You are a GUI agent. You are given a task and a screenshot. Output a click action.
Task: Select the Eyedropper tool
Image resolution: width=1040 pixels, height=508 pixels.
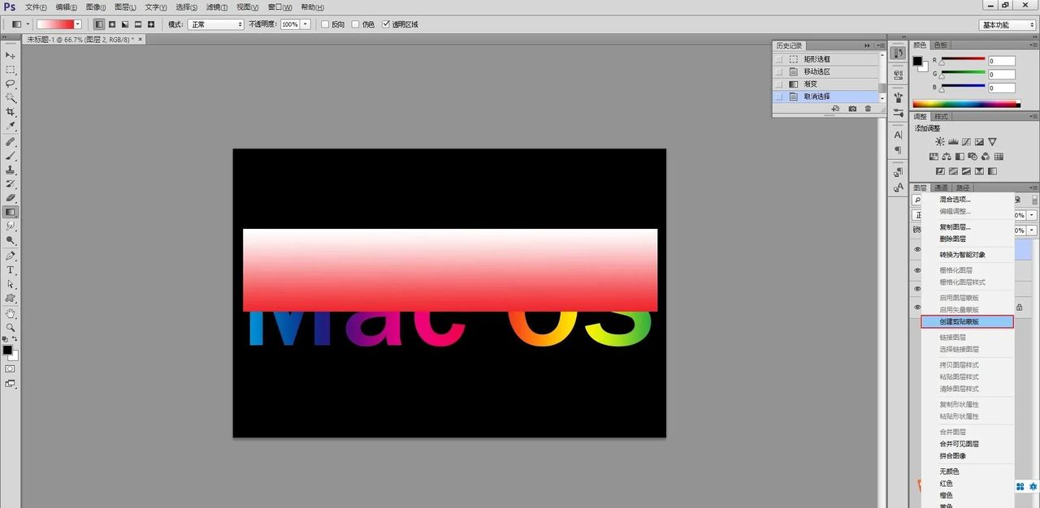(x=11, y=126)
